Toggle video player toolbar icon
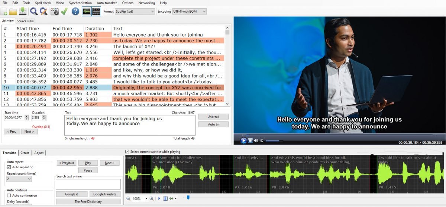This screenshot has height=207, width=446. pos(96,12)
